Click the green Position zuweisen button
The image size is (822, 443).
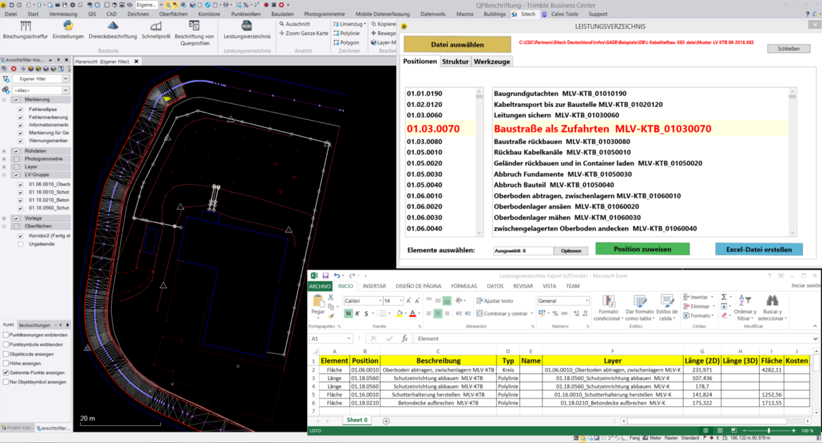[643, 249]
